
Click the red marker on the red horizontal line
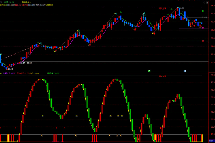[x=202, y=41]
